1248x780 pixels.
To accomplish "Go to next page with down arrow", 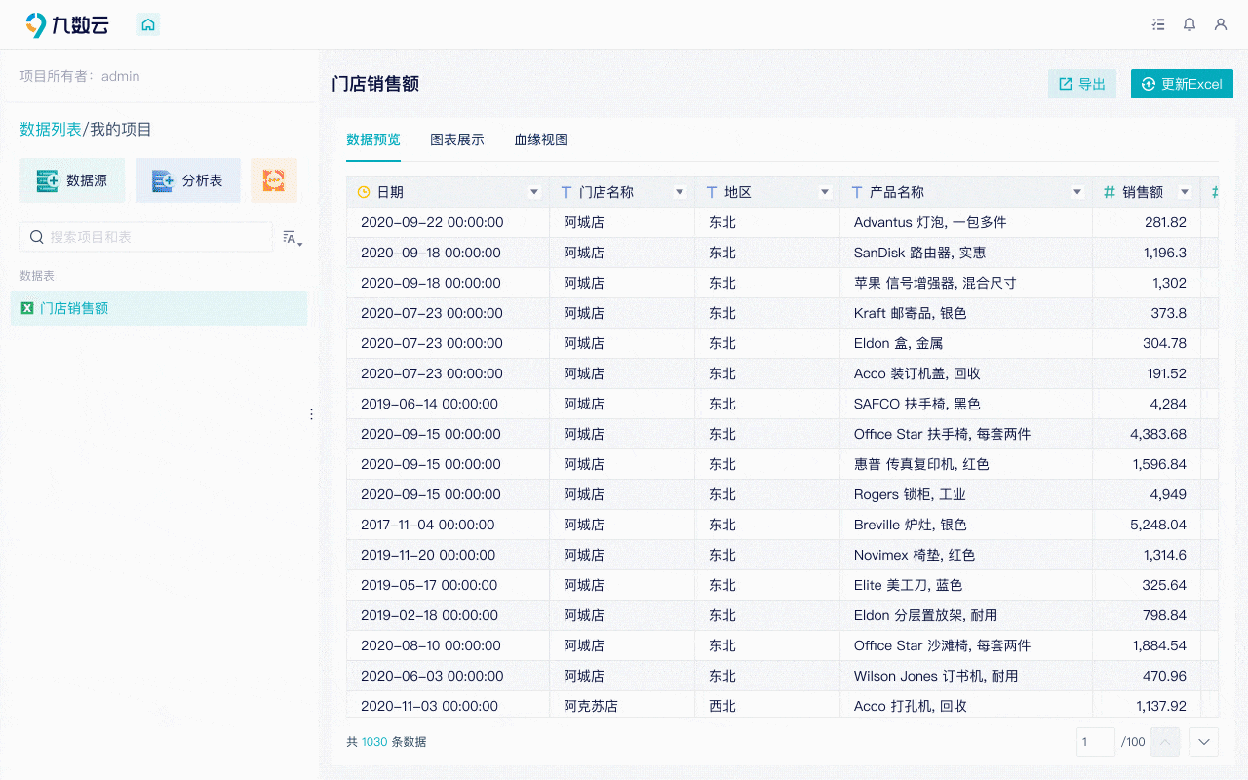I will [x=1204, y=742].
